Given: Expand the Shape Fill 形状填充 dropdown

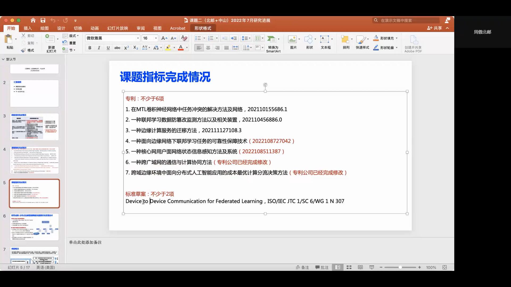Looking at the screenshot, I should point(397,38).
